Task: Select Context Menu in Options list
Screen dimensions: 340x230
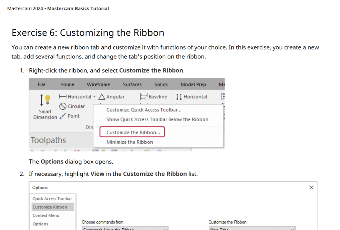Action: point(46,215)
